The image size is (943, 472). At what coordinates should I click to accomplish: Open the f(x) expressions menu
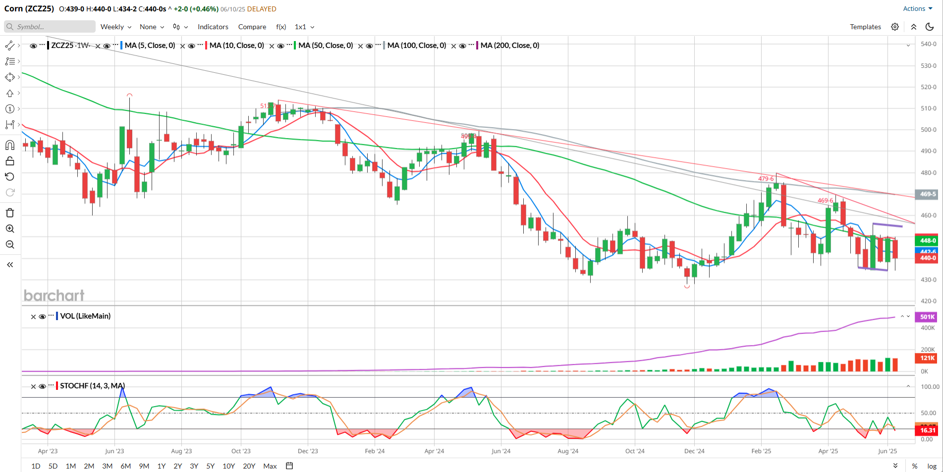coord(281,27)
